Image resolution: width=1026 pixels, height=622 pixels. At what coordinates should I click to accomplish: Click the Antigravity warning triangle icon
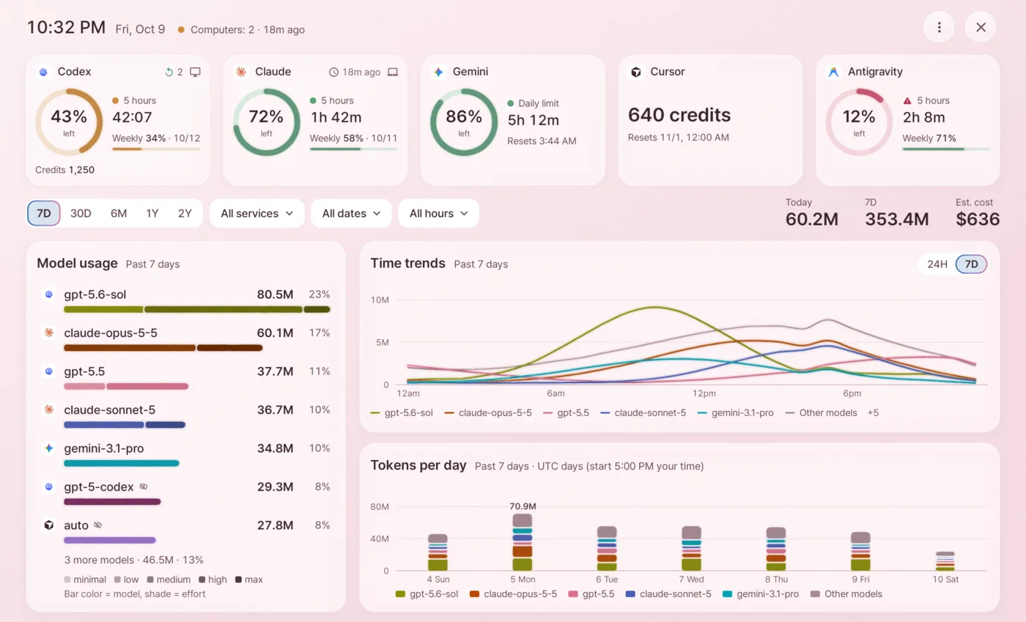pos(907,100)
